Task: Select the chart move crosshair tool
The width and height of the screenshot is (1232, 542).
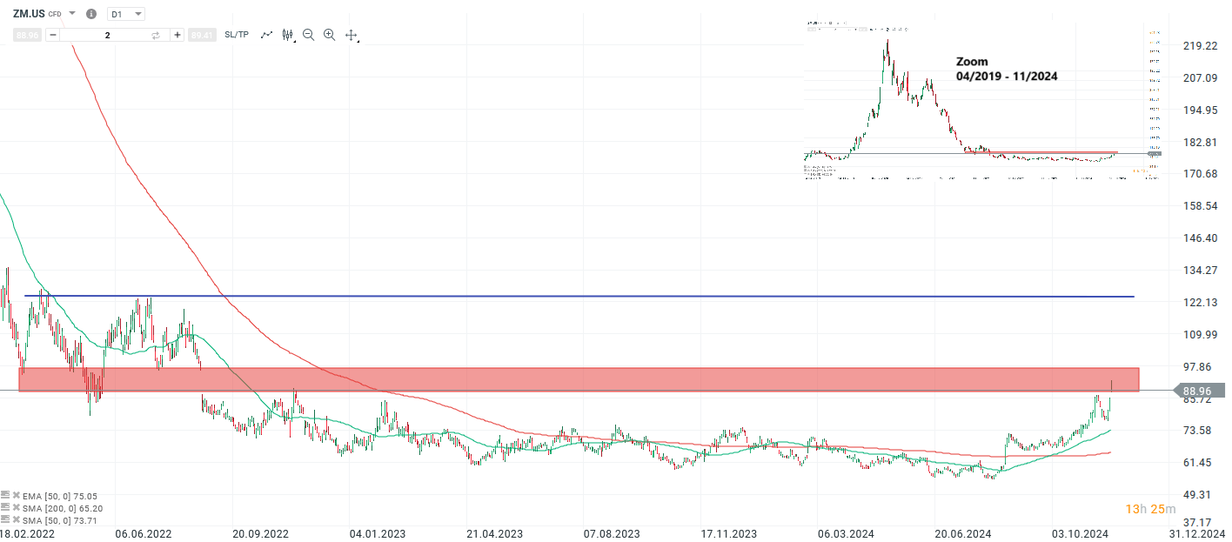Action: coord(352,34)
